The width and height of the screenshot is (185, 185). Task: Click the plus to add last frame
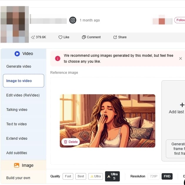click(182, 105)
